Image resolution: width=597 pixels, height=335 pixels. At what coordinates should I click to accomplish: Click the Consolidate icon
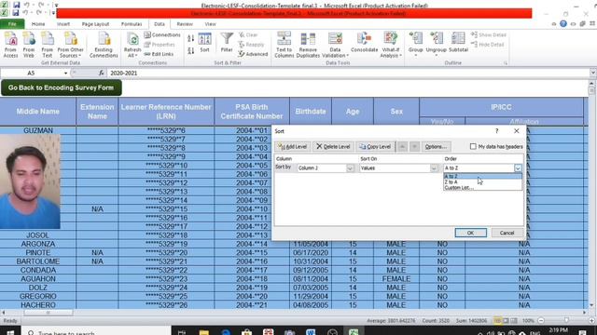(365, 43)
